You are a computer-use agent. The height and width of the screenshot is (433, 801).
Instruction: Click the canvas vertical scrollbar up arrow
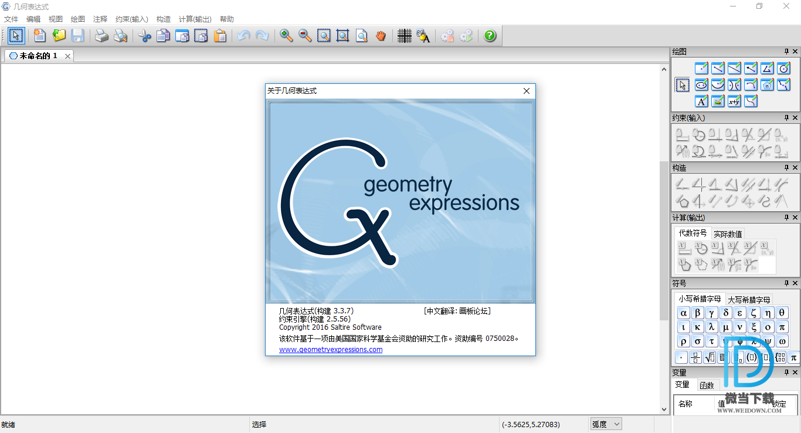tap(664, 69)
